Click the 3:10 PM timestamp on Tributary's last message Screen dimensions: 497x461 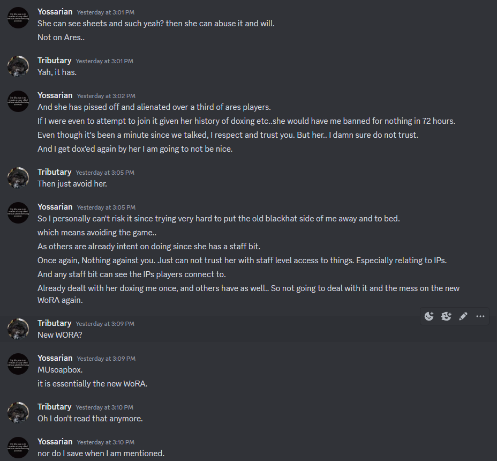click(x=104, y=407)
